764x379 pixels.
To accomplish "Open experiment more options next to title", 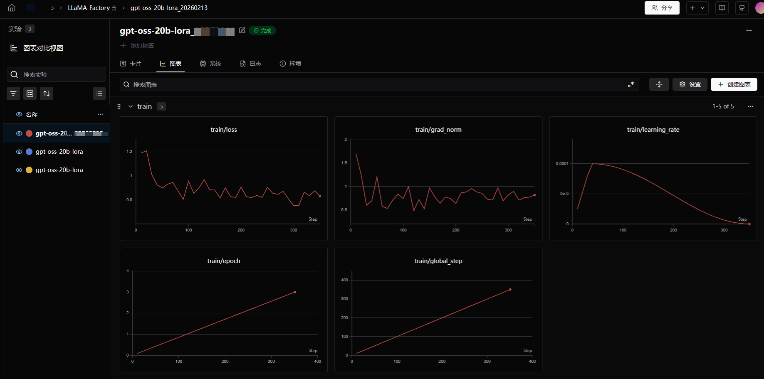I will 749,30.
